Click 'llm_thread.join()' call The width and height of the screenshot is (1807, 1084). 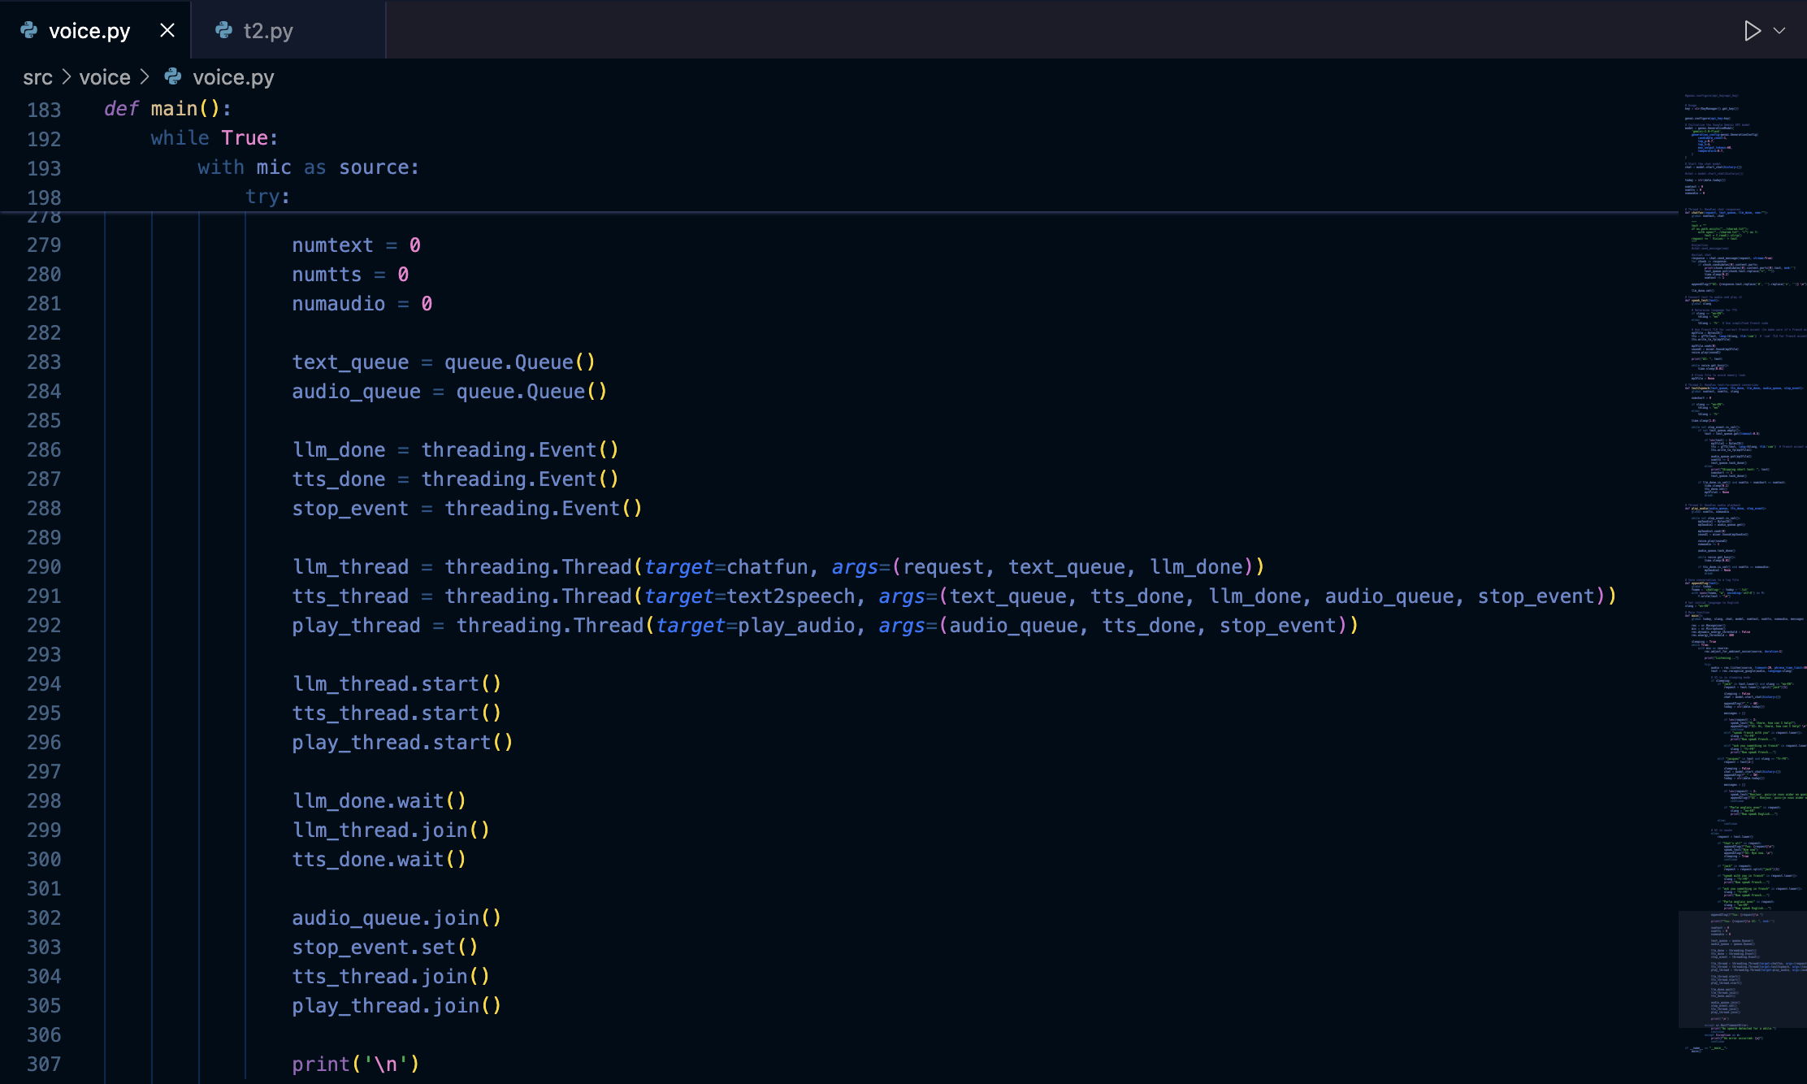coord(392,830)
